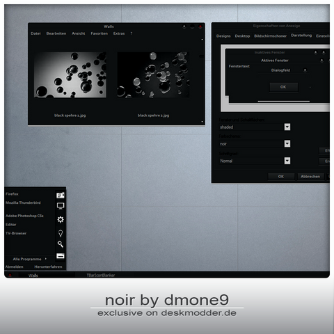Click the run bar icon below magnifier
The width and height of the screenshot is (334, 334).
click(x=61, y=256)
